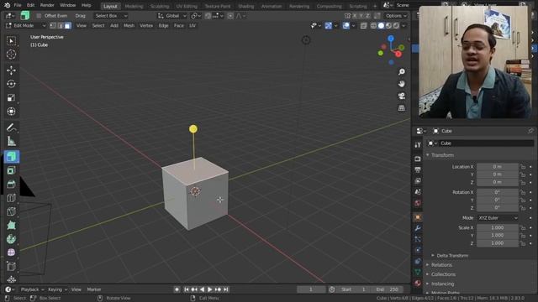The height and width of the screenshot is (302, 538).
Task: Lock the Location X value
Action: [523, 167]
